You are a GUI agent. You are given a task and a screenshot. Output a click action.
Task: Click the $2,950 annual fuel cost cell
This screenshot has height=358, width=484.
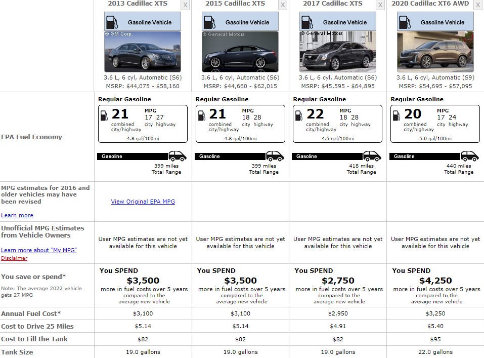pos(338,313)
